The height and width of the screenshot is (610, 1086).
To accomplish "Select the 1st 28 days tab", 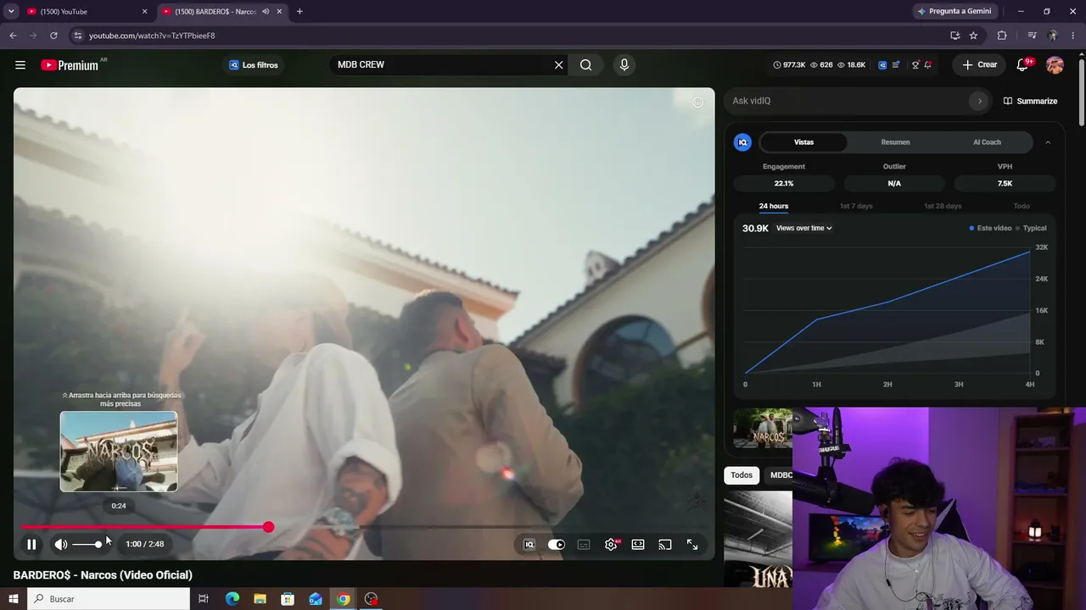I will [x=943, y=206].
